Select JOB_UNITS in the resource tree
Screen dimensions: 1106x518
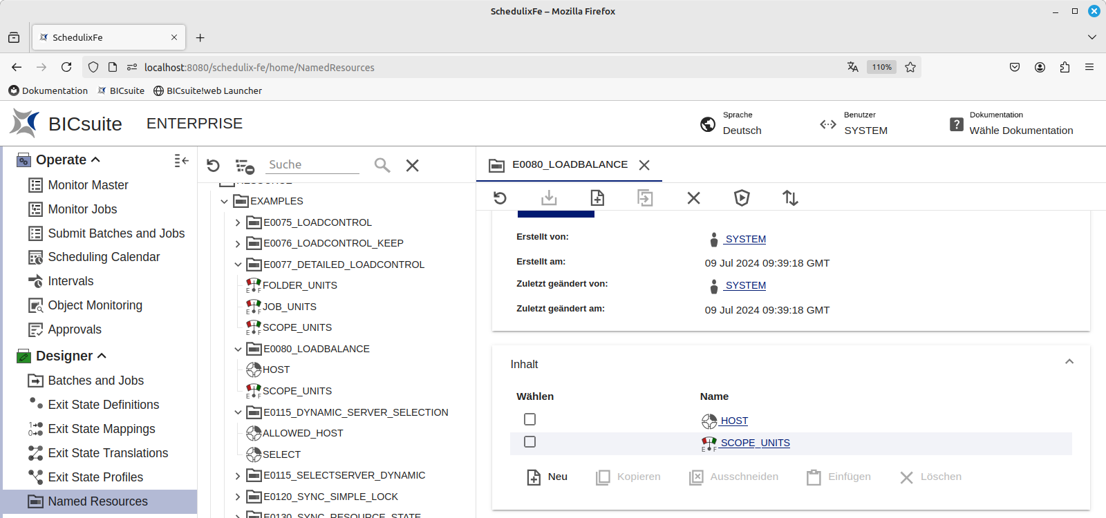coord(289,307)
